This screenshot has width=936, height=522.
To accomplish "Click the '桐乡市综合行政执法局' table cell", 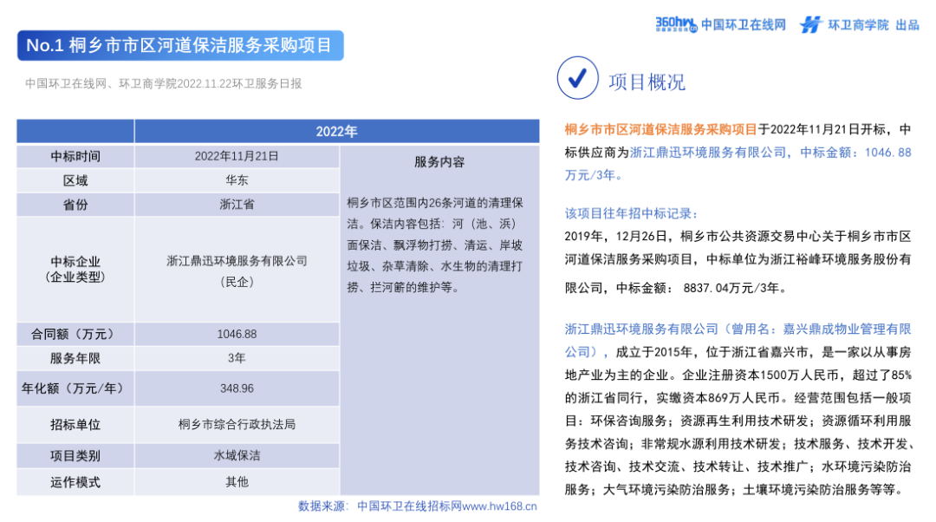I will pyautogui.click(x=237, y=425).
